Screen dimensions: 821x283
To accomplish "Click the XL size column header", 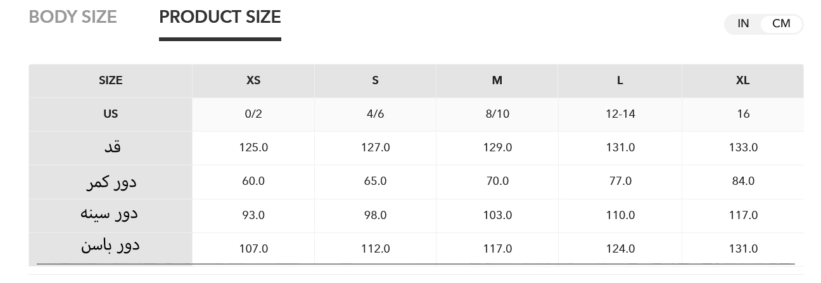I will point(743,80).
